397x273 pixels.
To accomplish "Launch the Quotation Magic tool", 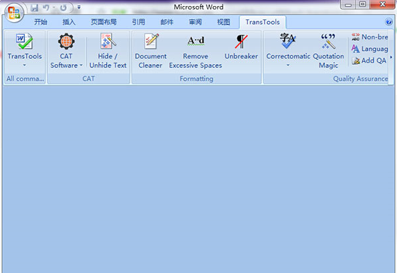I will pyautogui.click(x=328, y=51).
